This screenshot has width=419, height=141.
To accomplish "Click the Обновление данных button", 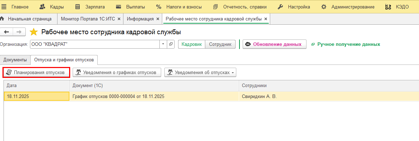I will tap(274, 44).
